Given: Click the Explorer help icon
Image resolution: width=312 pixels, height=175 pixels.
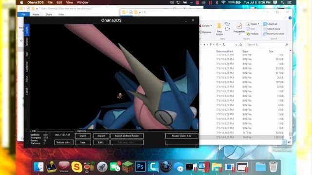Looking at the screenshot, I should pos(290,18).
